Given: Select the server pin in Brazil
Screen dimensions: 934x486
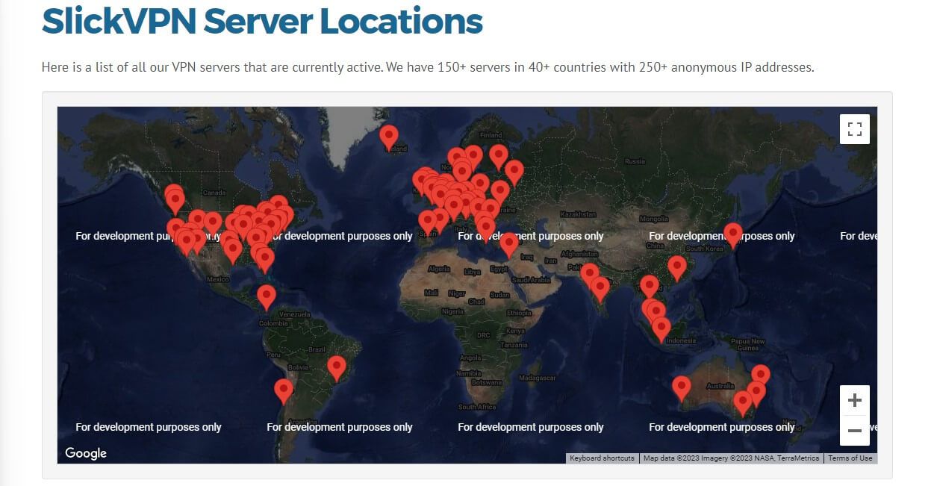Looking at the screenshot, I should [x=337, y=370].
